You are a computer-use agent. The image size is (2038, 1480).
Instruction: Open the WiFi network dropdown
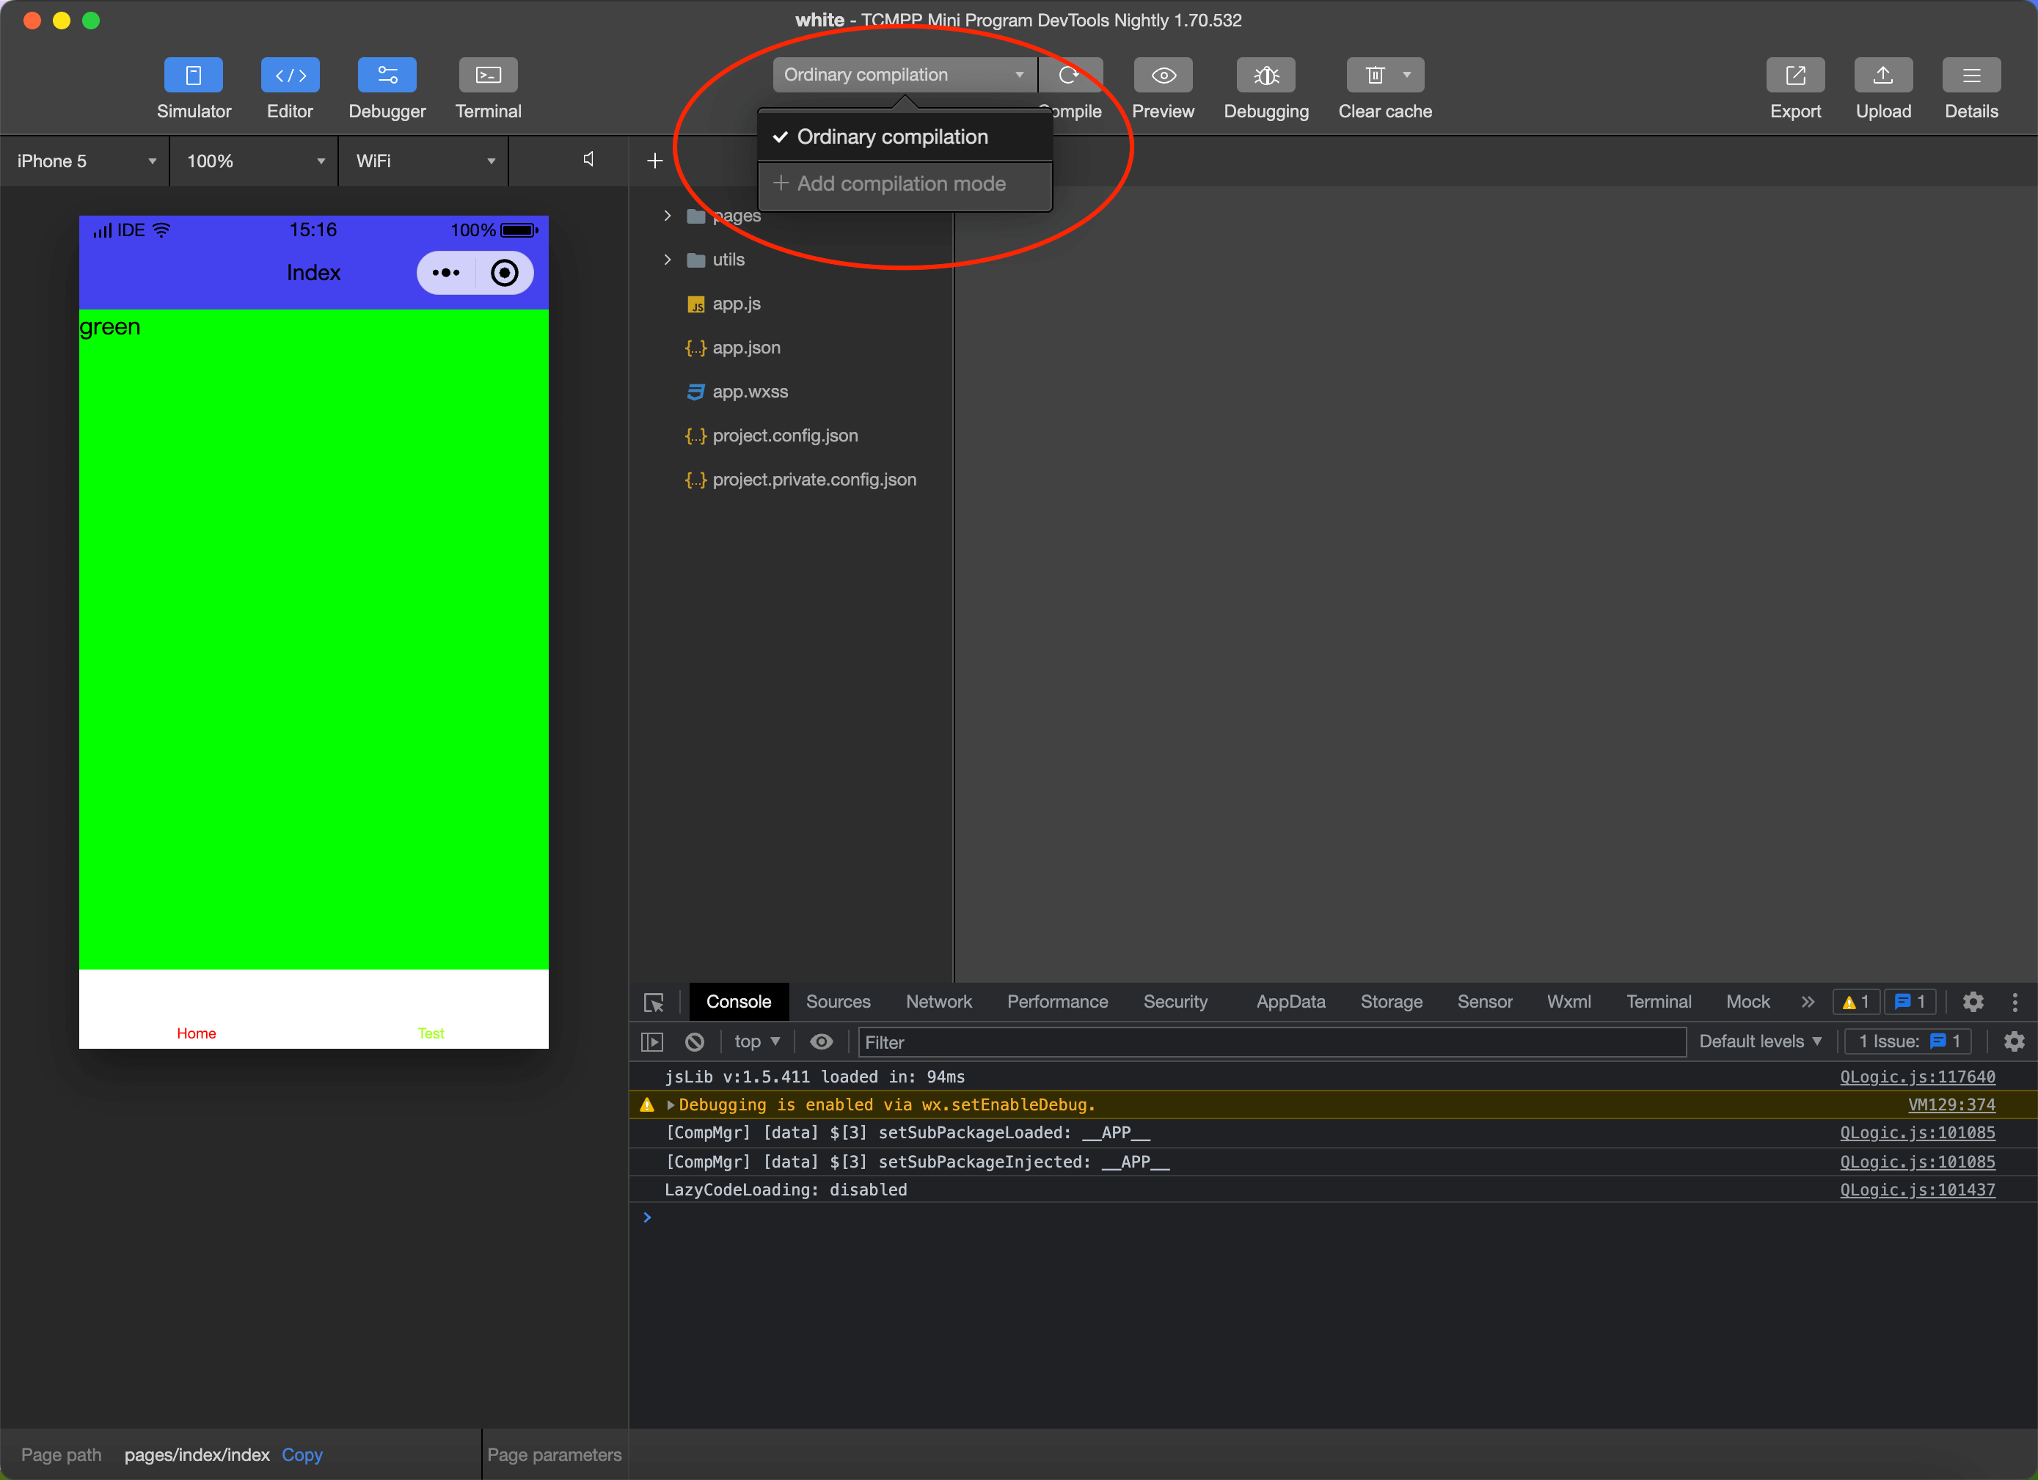coord(424,161)
